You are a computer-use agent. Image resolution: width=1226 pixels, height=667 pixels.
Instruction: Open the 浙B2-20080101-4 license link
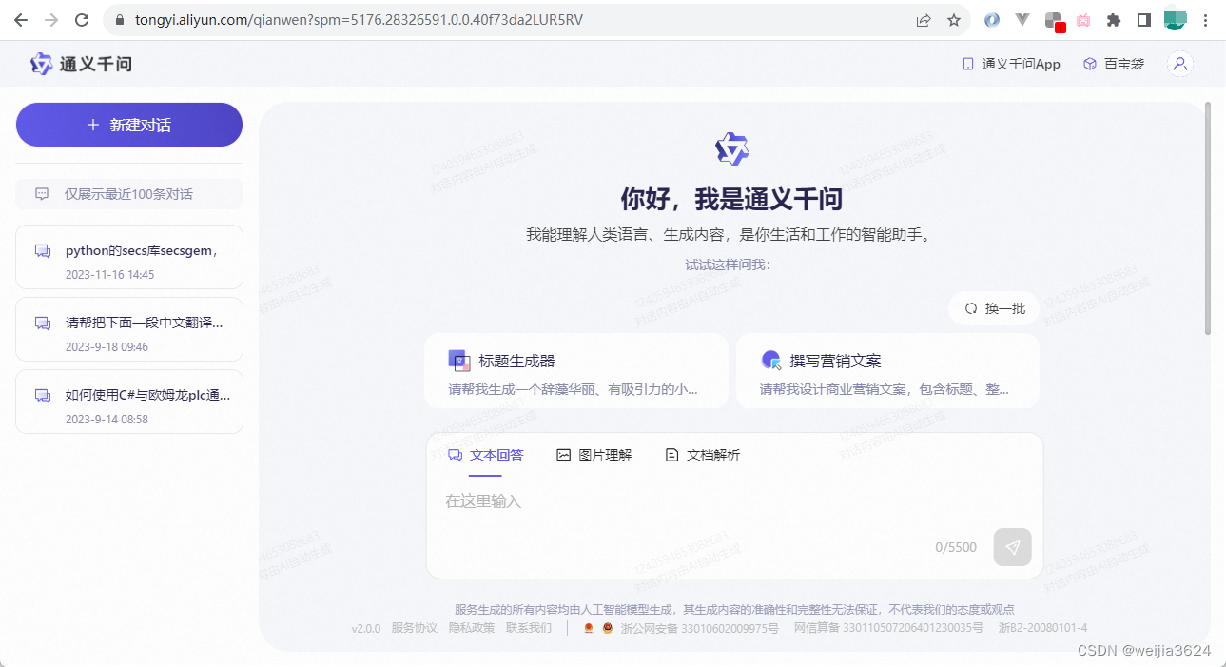[x=1042, y=628]
